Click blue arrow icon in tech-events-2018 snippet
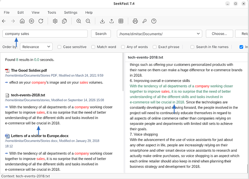249x179 pixels. pos(7,107)
